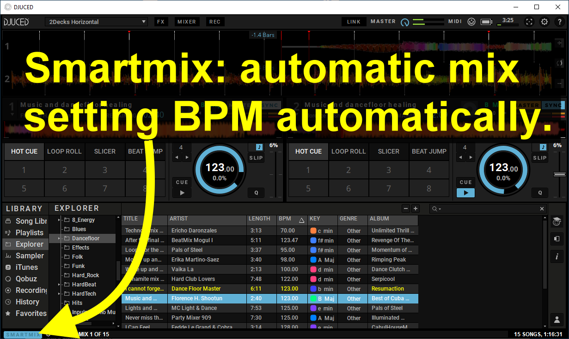Open the 2Decks Horizontal layout dropdown
Viewport: 569px width, 339px height.
(x=97, y=22)
